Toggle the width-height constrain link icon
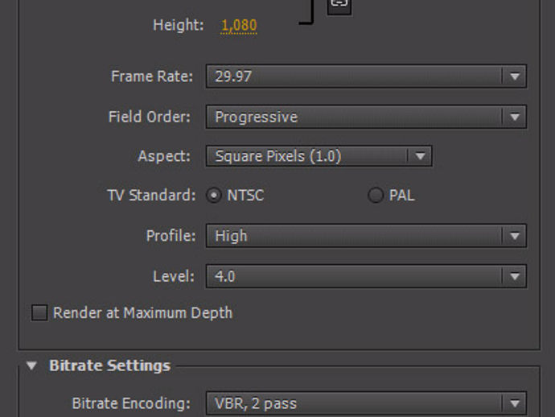The image size is (555, 417). pyautogui.click(x=339, y=6)
